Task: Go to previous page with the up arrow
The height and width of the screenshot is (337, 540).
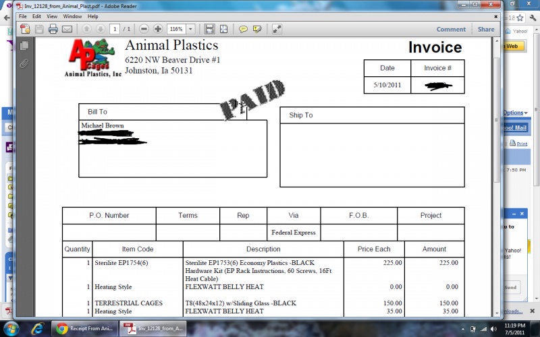Action: [x=86, y=29]
